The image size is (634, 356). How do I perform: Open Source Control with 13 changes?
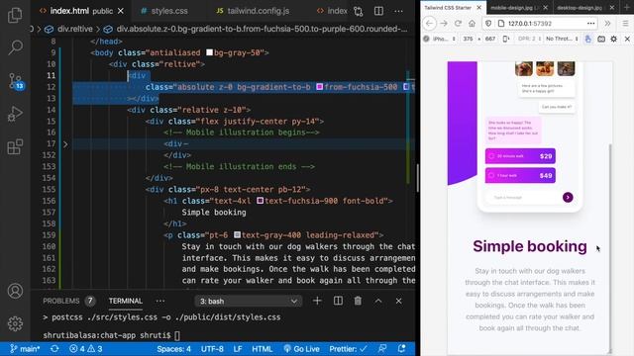(x=16, y=81)
